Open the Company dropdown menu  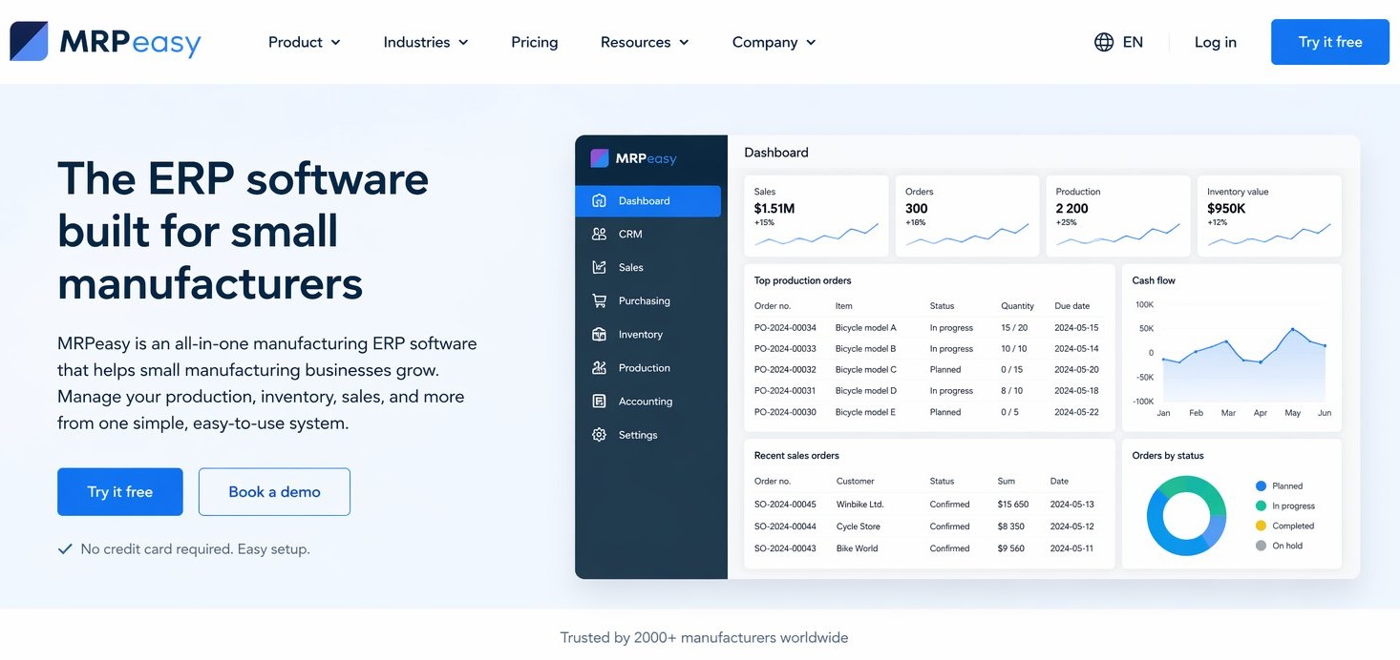[x=773, y=42]
